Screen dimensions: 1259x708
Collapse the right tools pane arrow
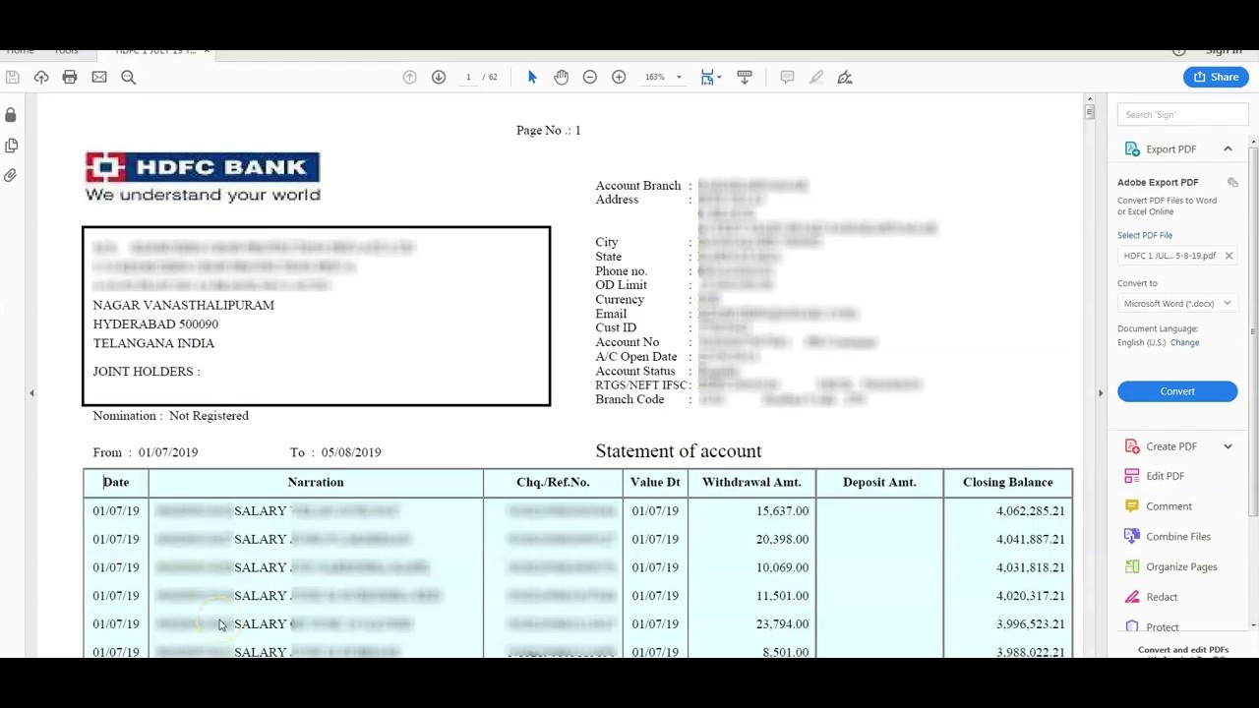click(x=1100, y=393)
